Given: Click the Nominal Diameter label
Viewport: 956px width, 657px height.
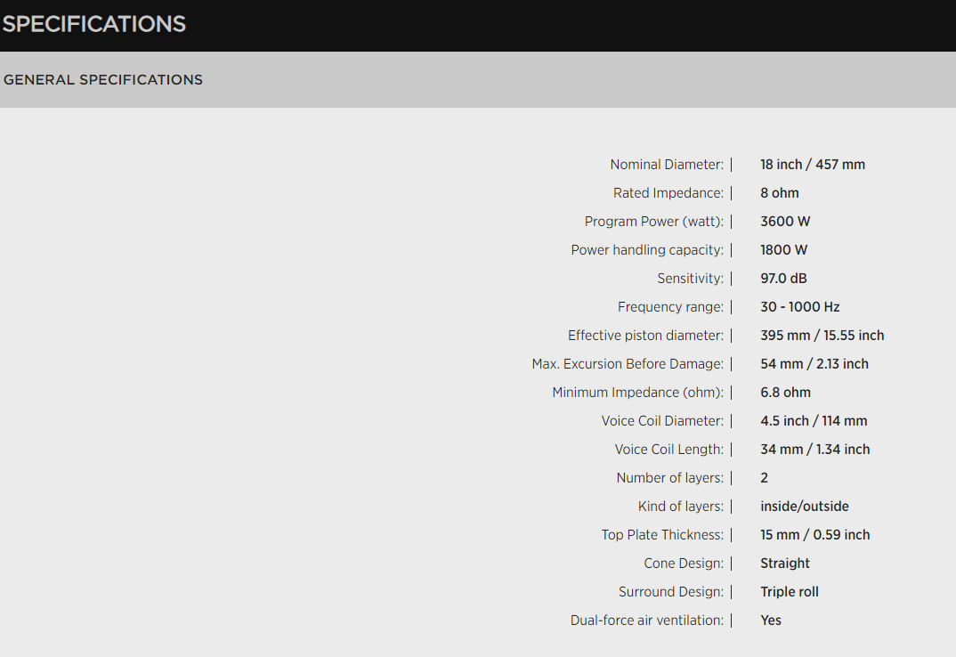Looking at the screenshot, I should coord(667,165).
